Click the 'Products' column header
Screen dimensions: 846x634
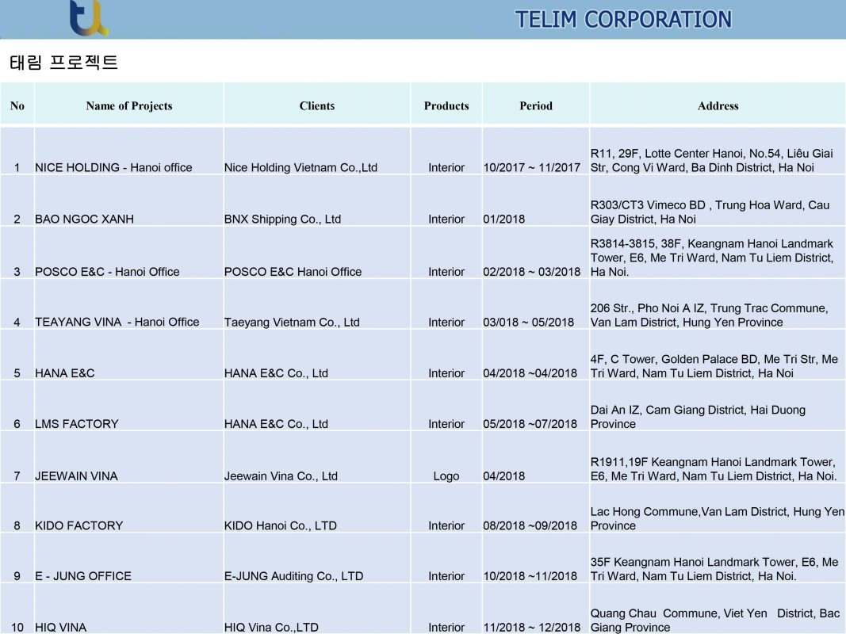click(x=446, y=105)
